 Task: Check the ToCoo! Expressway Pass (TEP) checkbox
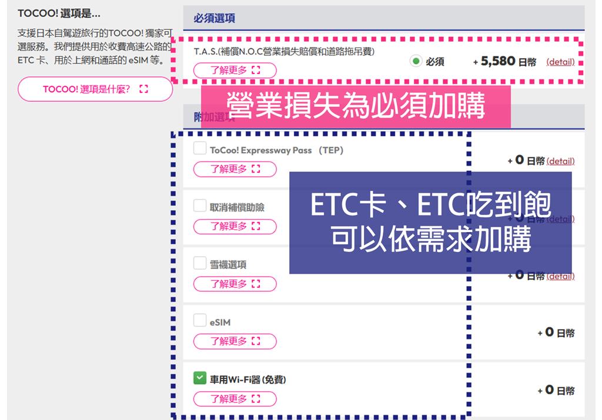(x=200, y=148)
